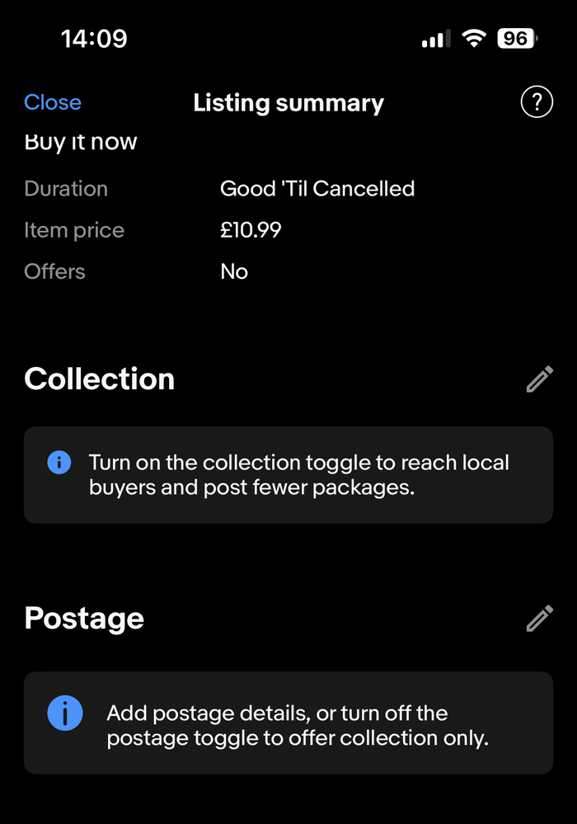Screen dimensions: 577x824
Task: Tap the Offers value No
Action: click(x=234, y=271)
